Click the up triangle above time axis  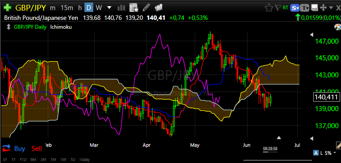pyautogui.click(x=279, y=137)
